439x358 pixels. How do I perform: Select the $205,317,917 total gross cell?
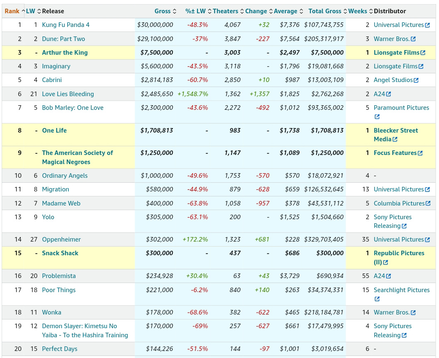[323, 39]
